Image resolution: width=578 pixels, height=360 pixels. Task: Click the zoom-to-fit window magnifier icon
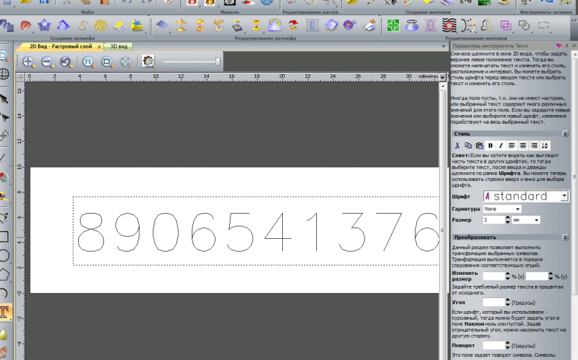click(107, 62)
